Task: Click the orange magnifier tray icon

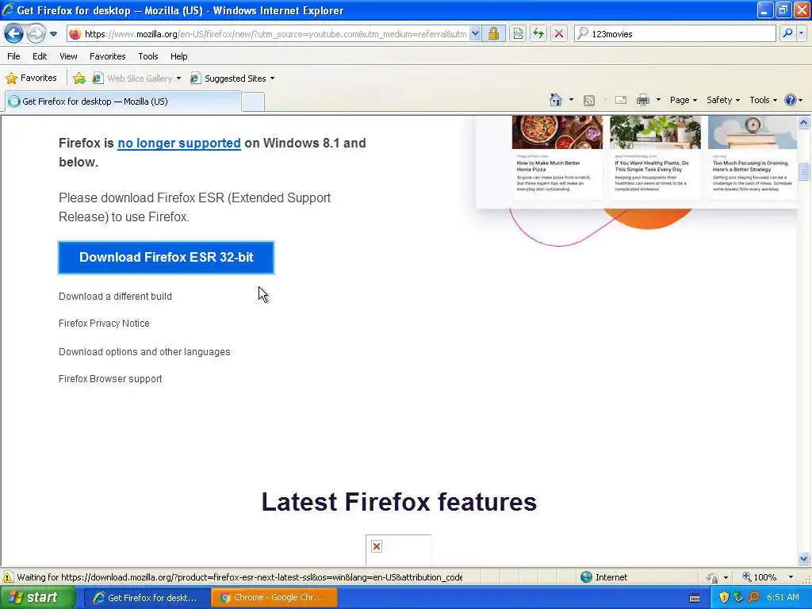Action: pyautogui.click(x=753, y=598)
